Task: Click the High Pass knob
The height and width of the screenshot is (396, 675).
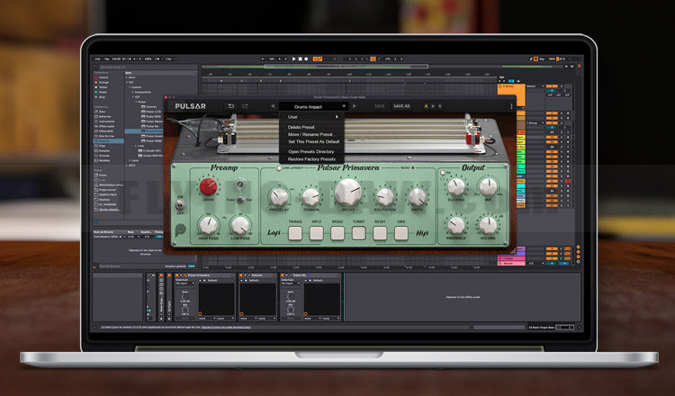Action: pos(209,225)
